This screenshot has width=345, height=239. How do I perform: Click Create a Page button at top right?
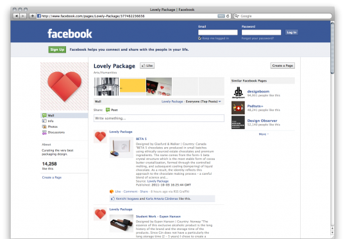283,66
